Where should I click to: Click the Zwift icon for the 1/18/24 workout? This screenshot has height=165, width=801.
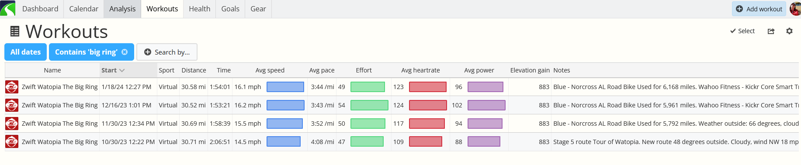coord(12,87)
